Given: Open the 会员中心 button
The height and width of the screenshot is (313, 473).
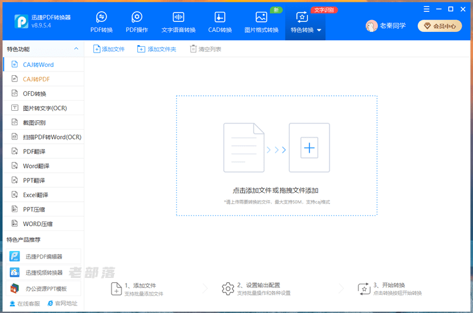Looking at the screenshot, I should click(x=440, y=26).
